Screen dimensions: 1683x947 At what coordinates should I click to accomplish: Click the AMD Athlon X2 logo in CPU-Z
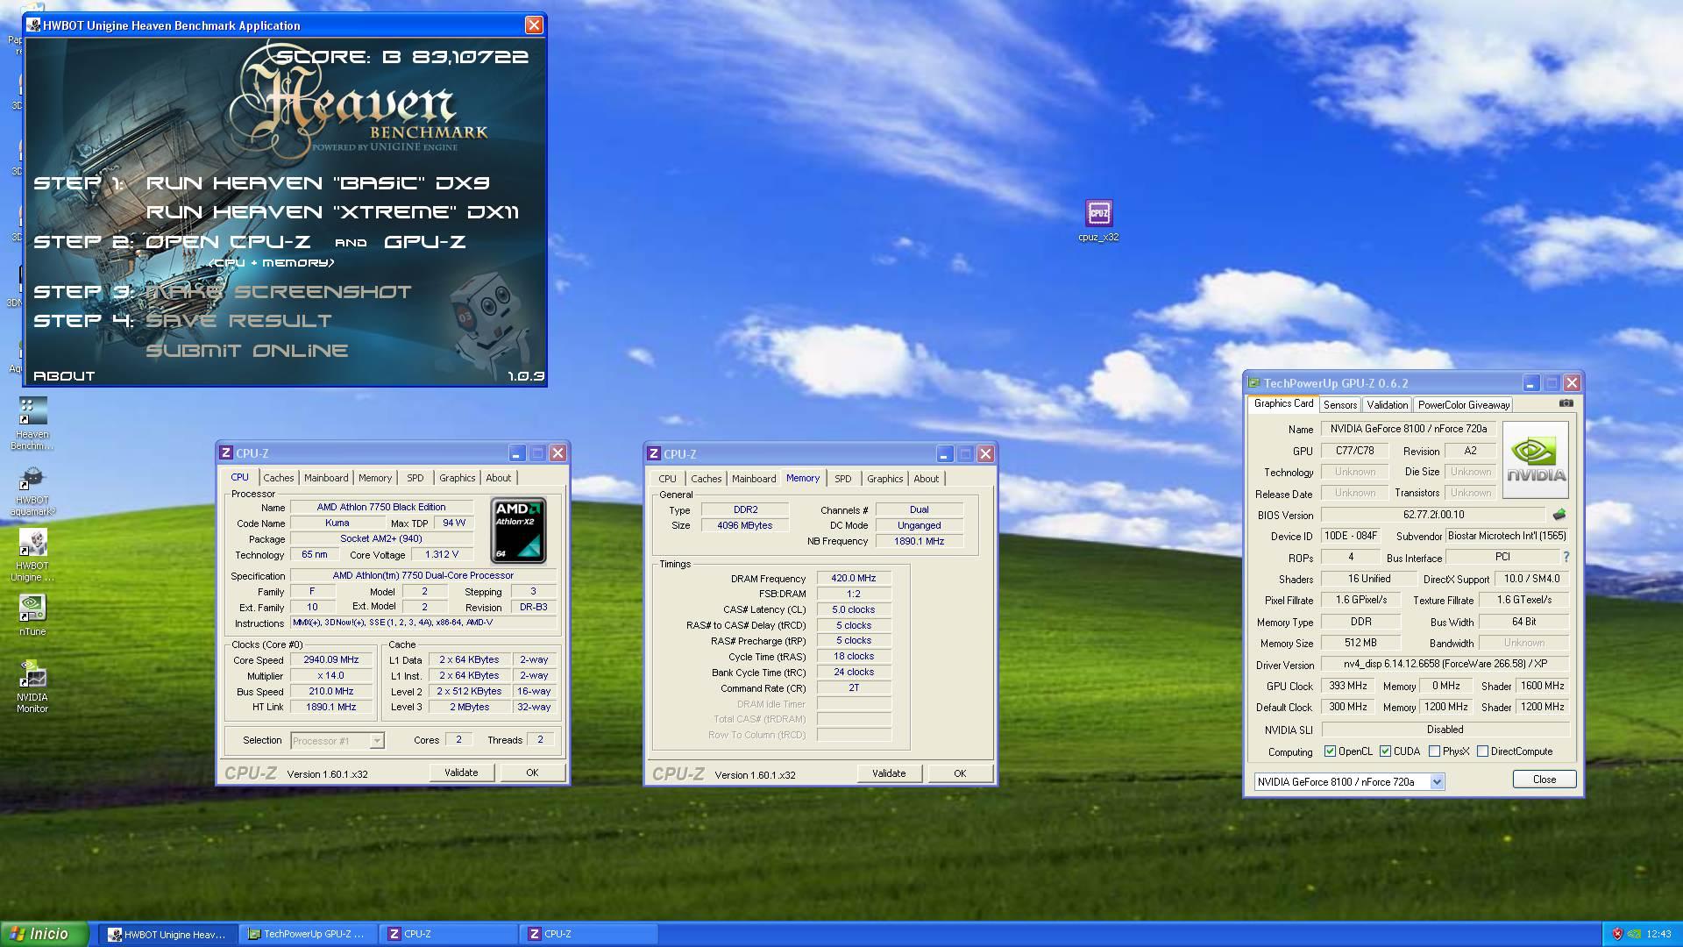pos(518,530)
